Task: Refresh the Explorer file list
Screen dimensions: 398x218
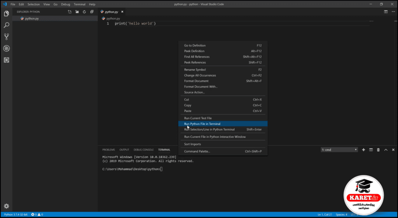Action: click(84, 12)
